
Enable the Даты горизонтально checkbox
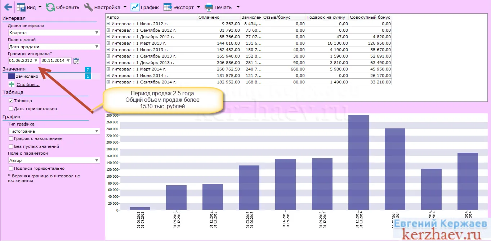(11, 109)
